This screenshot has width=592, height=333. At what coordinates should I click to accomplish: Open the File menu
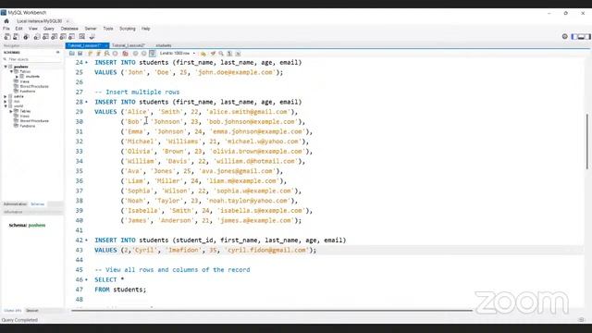[6, 29]
